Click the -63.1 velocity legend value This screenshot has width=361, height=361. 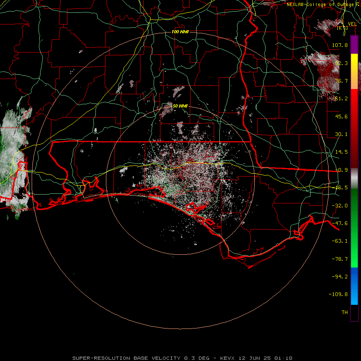(x=340, y=241)
